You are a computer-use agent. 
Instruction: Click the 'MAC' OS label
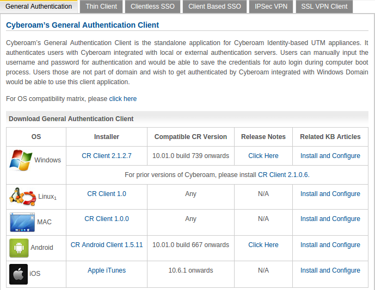tap(44, 222)
